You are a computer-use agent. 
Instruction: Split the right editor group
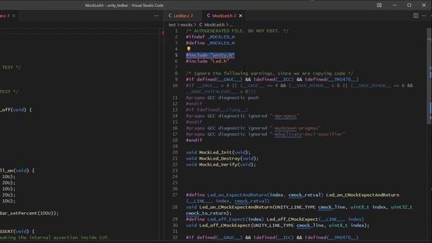tap(416, 16)
